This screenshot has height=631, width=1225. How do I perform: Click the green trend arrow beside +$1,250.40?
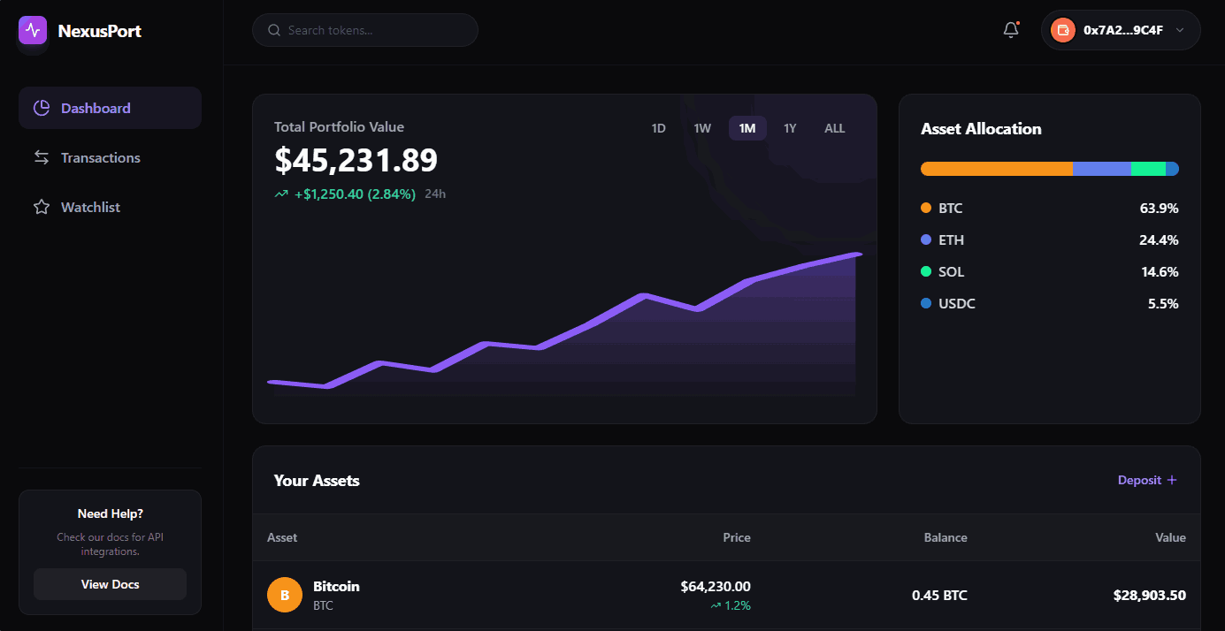coord(281,194)
